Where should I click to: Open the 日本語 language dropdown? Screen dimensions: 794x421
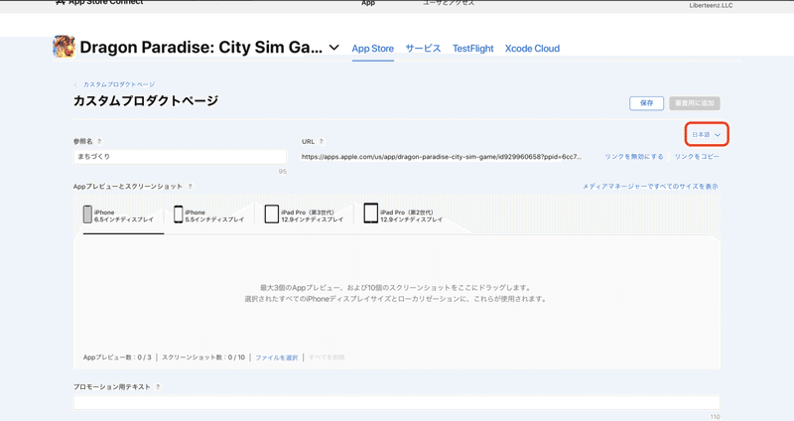(707, 135)
